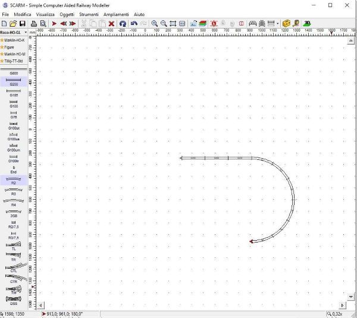
Task: Click the double red arrows toolbar icon
Action: click(63, 23)
